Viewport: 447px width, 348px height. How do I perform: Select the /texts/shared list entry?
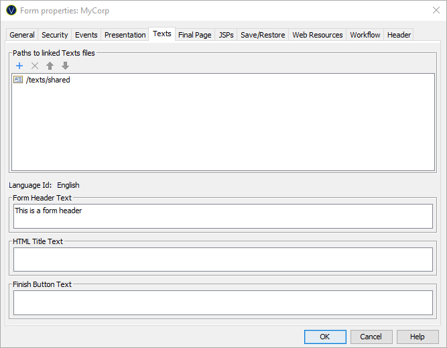coord(48,80)
